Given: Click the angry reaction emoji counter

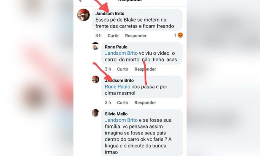Looking at the screenshot, I should (179, 35).
